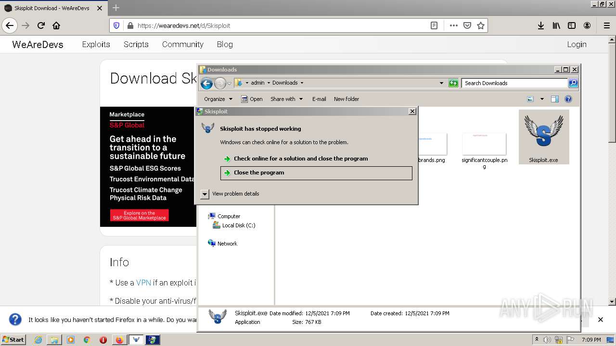Image resolution: width=616 pixels, height=346 pixels.
Task: Open the Start menu
Action: point(14,340)
